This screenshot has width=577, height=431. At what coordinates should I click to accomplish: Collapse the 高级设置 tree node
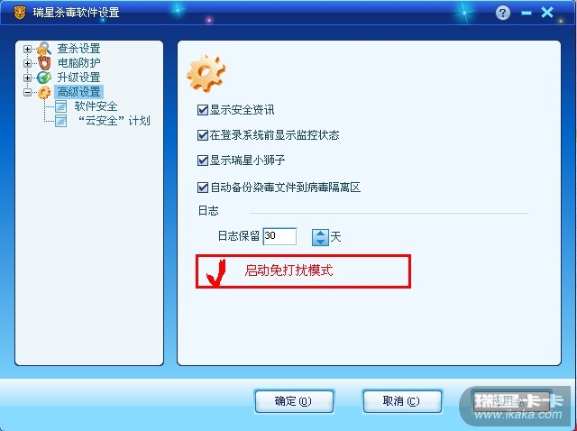pyautogui.click(x=27, y=92)
